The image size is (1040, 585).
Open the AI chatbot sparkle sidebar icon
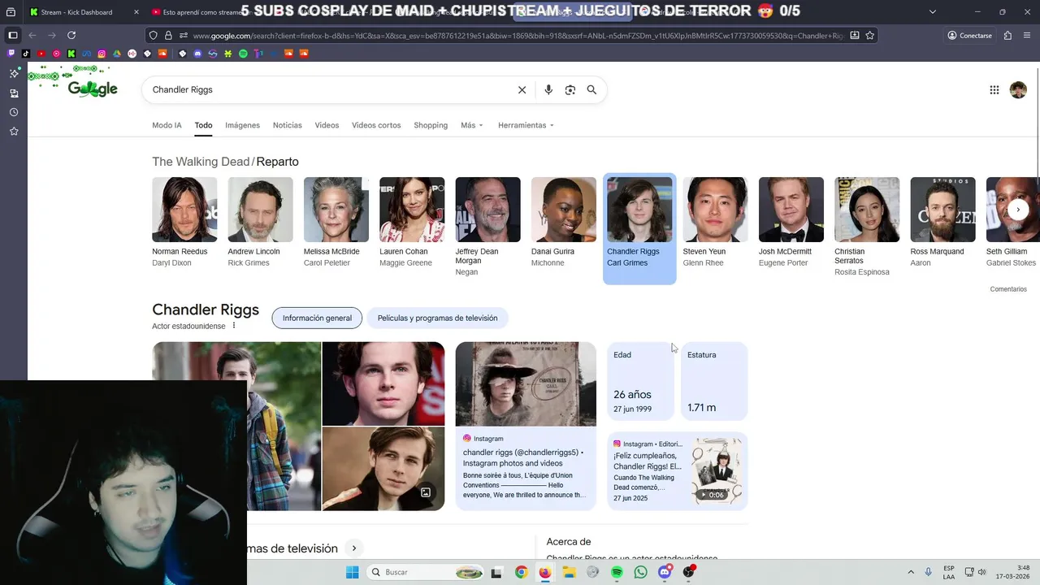(x=14, y=73)
